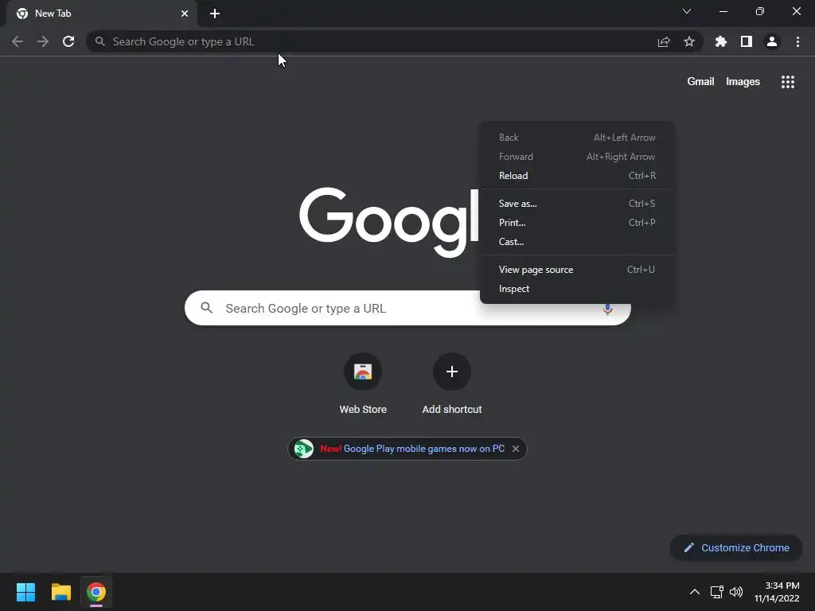Image resolution: width=815 pixels, height=611 pixels.
Task: Open the volume speaker tray icon
Action: pyautogui.click(x=736, y=592)
